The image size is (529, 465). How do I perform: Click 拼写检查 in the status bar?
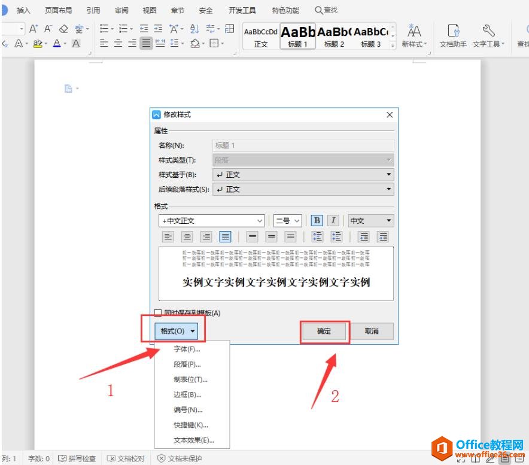pyautogui.click(x=77, y=458)
